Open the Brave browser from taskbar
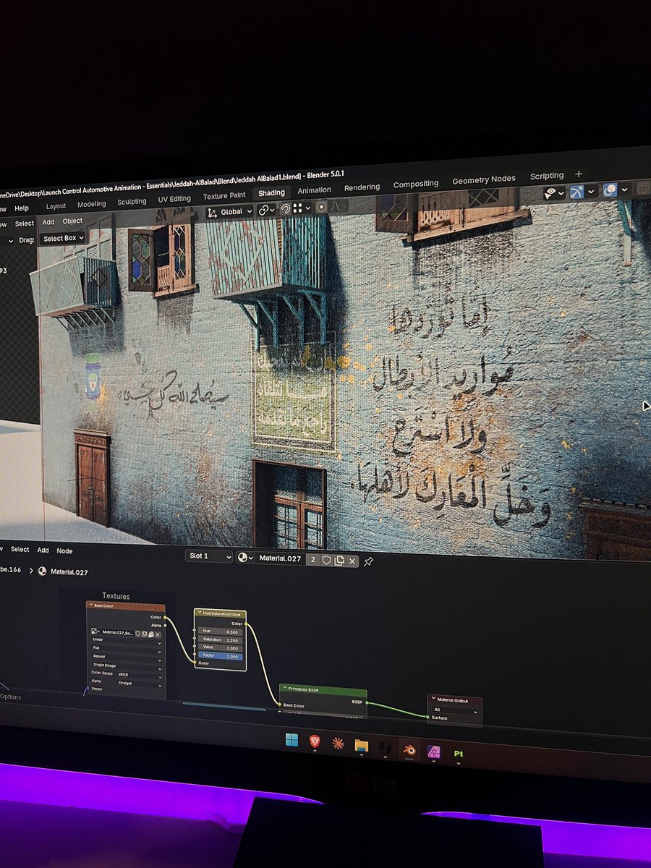This screenshot has width=651, height=868. coord(315,741)
